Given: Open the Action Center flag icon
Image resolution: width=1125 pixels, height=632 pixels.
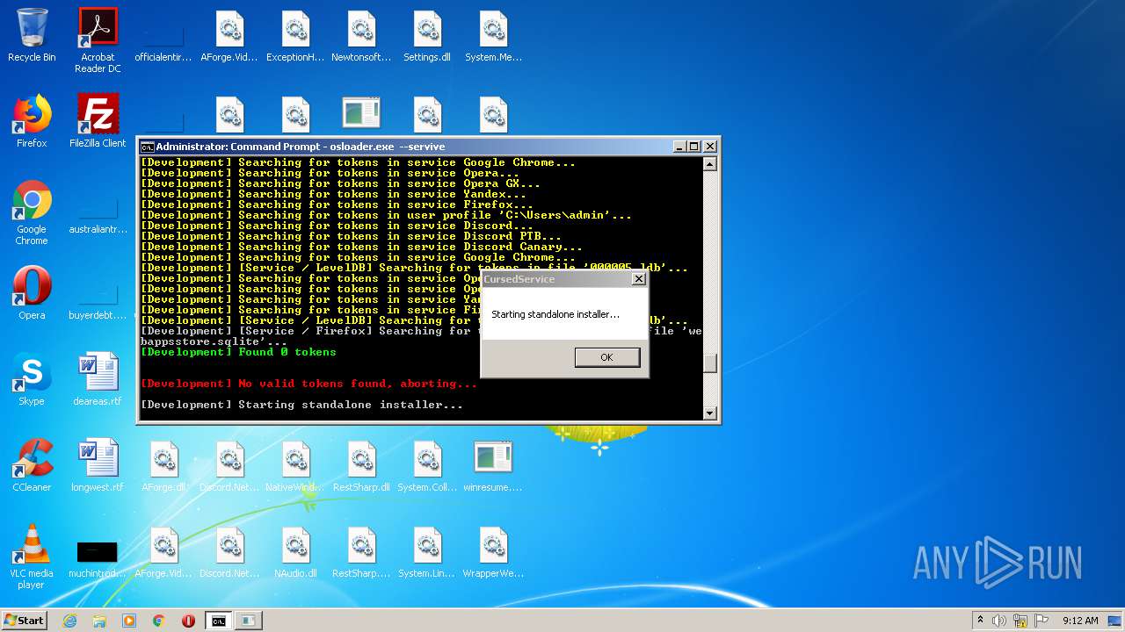Looking at the screenshot, I should [x=1041, y=621].
